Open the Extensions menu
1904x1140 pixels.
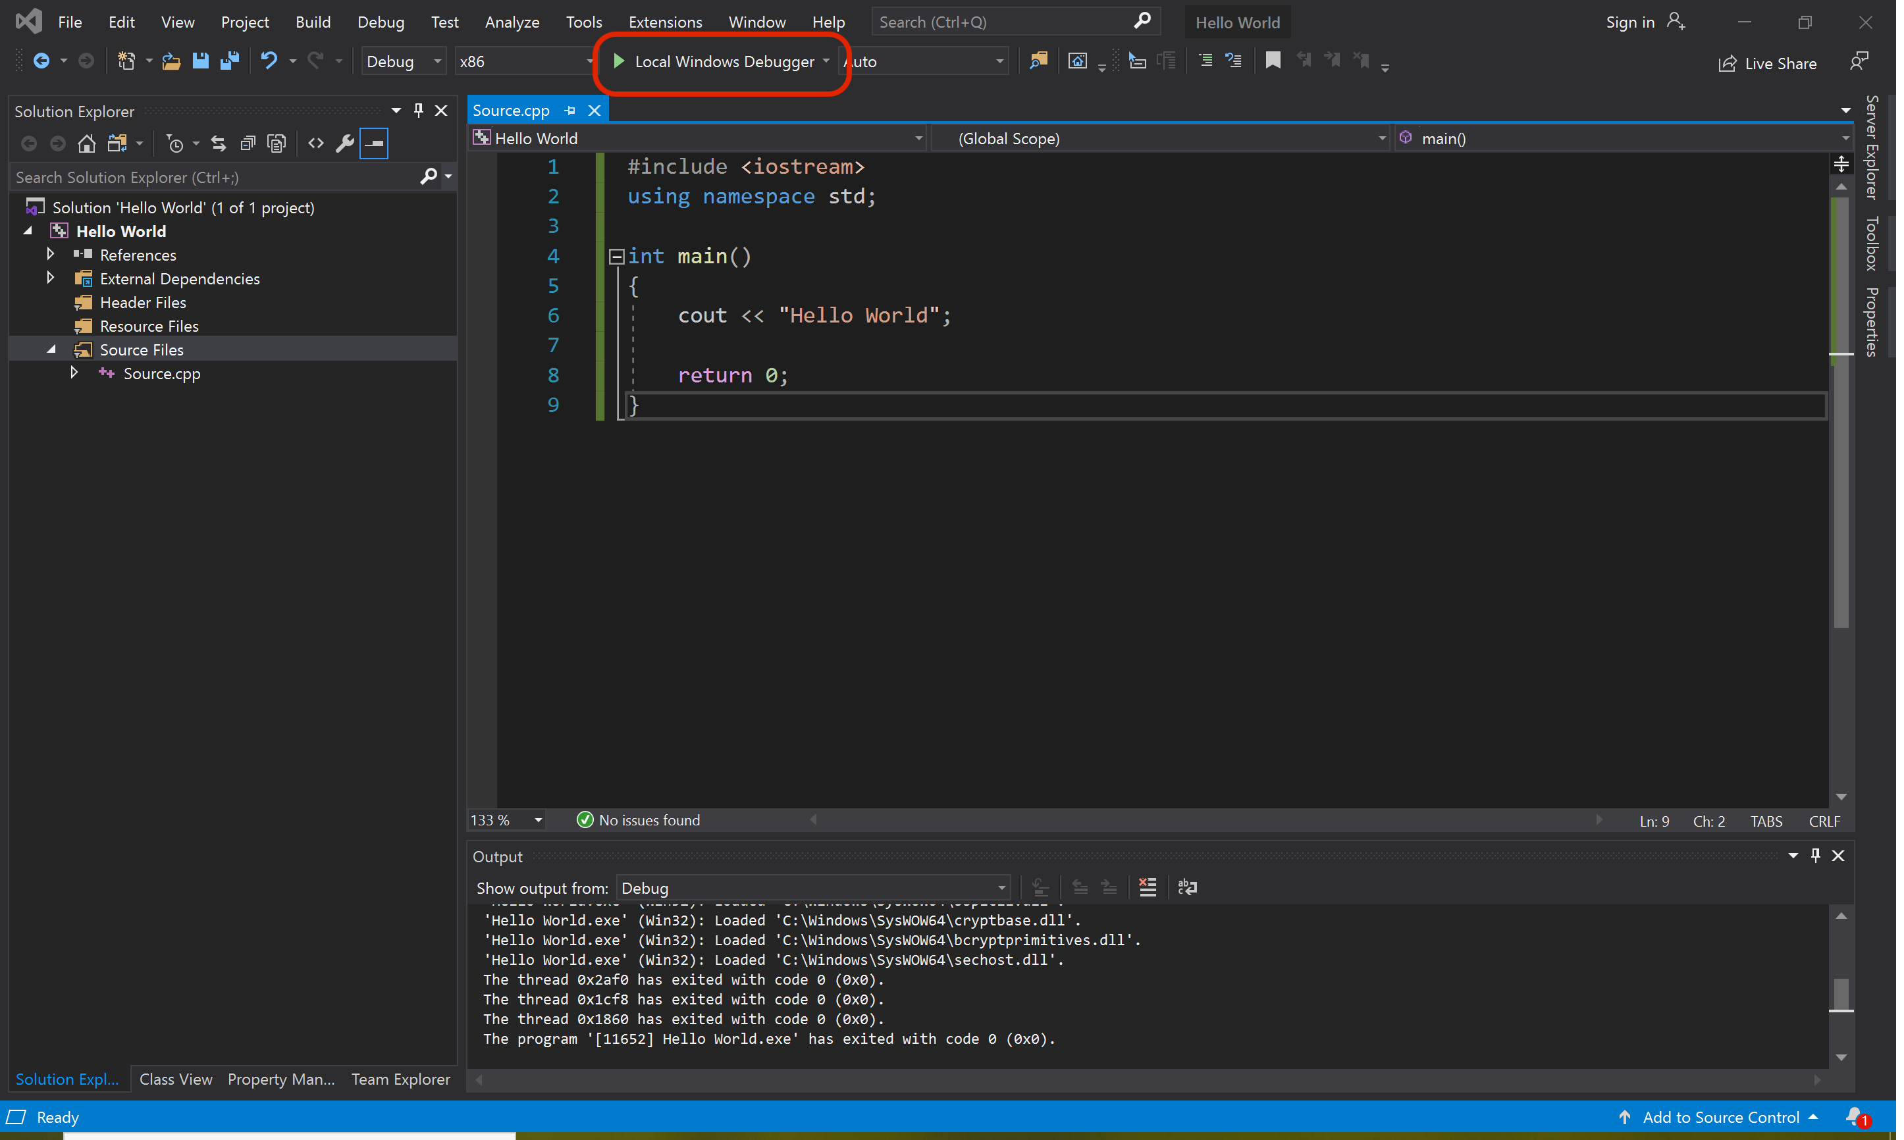[x=666, y=22]
